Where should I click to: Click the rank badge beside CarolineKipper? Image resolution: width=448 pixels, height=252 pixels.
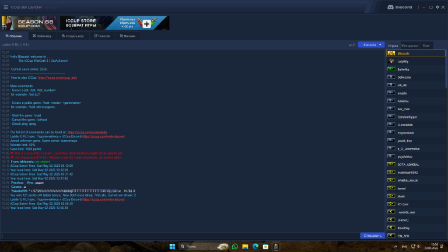click(391, 117)
